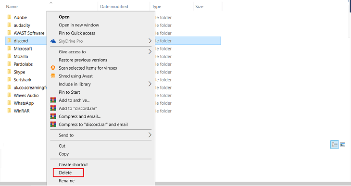Switch to large thumbnails view icon
Screen dimensions: 351x186
point(342,145)
